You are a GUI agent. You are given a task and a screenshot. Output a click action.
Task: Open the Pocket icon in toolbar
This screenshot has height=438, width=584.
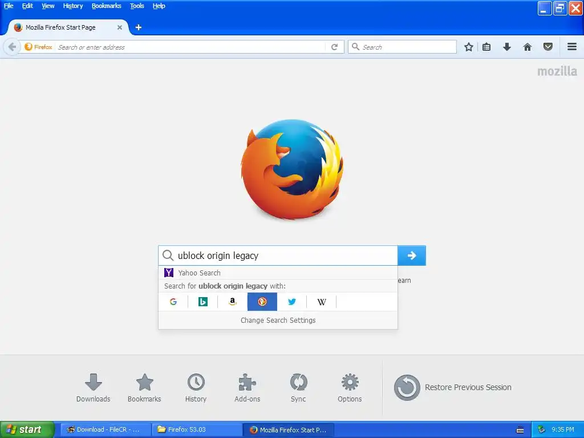pos(548,47)
